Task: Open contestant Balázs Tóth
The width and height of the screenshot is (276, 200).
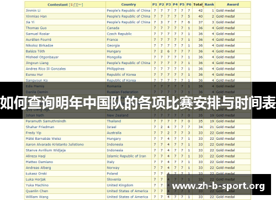Action: (x=35, y=51)
